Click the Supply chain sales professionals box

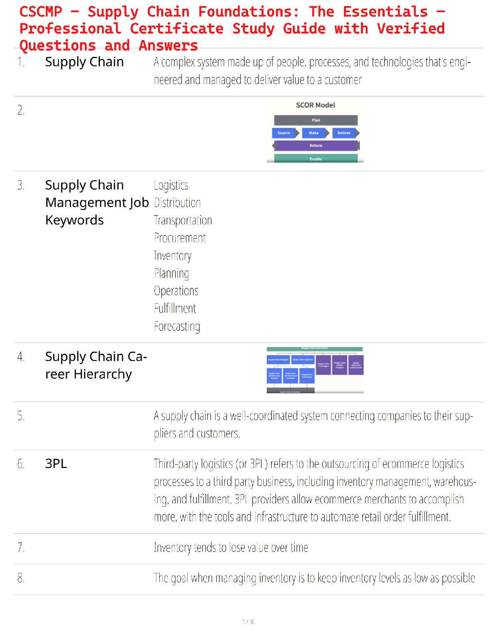[356, 365]
